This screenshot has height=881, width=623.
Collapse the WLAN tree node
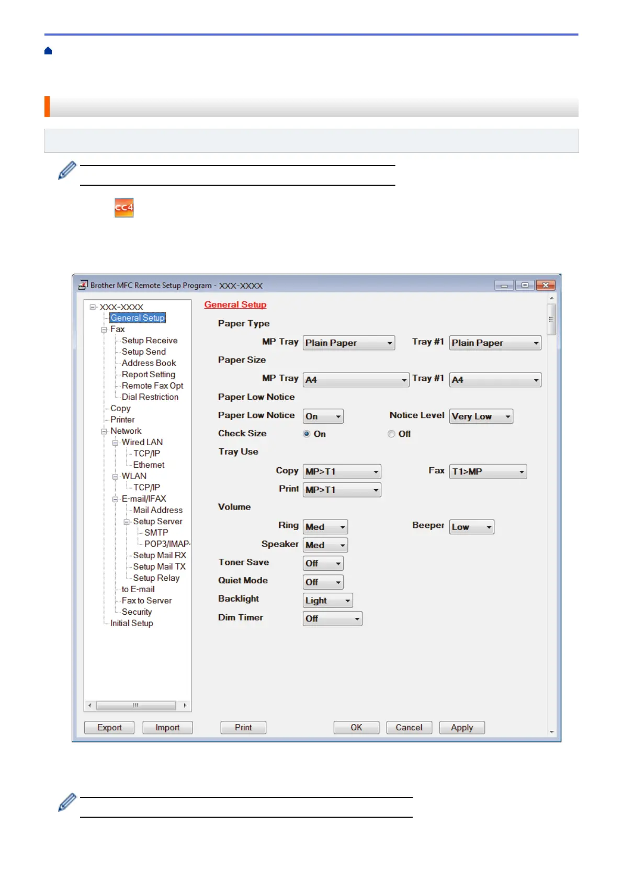coord(116,477)
